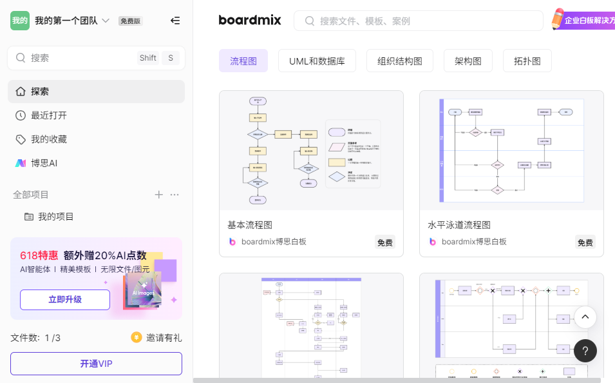This screenshot has width=615, height=383.
Task: Expand the team name dropdown chevron
Action: click(106, 21)
